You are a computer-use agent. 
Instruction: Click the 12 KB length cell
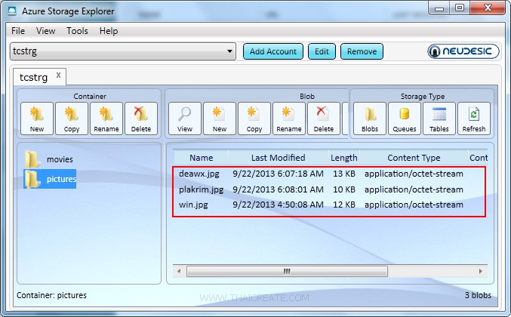(344, 205)
